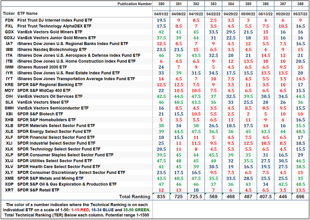Select Total Ranking value 696
The width and height of the screenshot is (310, 220).
pos(300,197)
